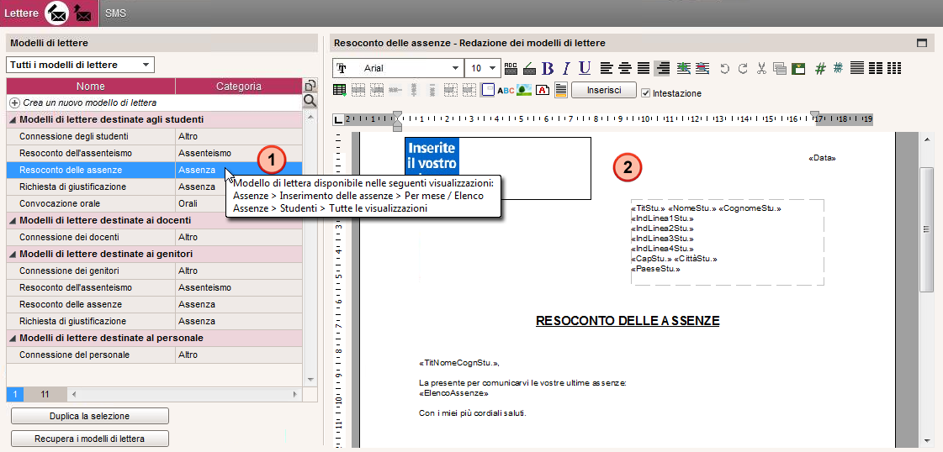Switch to the SMS tab
The height and width of the screenshot is (452, 943).
click(x=115, y=13)
